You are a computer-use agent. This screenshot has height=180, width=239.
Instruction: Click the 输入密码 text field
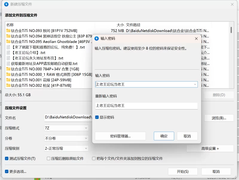[x=146, y=84]
